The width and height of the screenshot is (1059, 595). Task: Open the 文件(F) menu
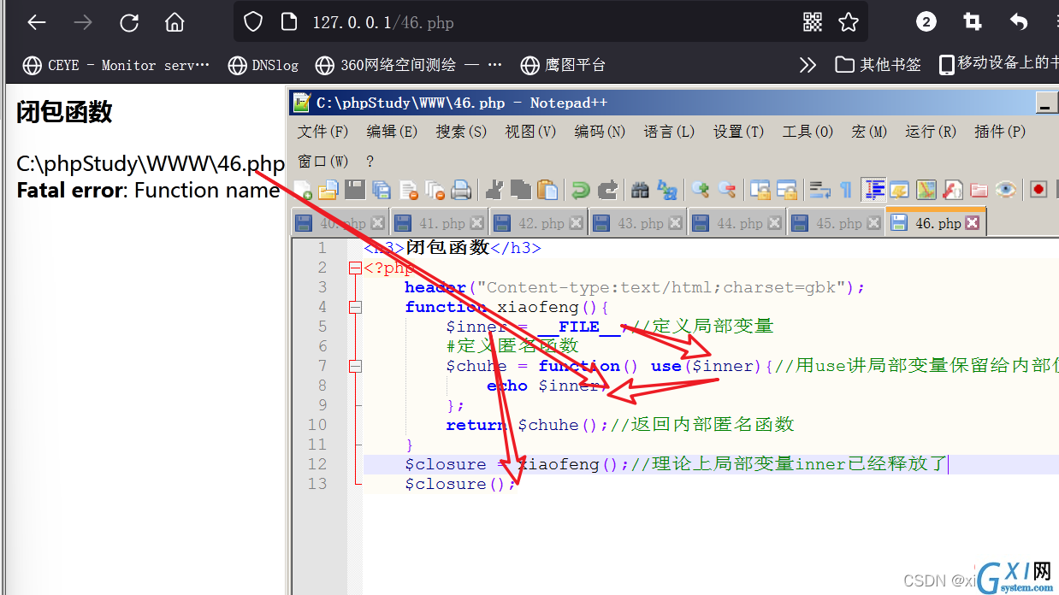(323, 132)
